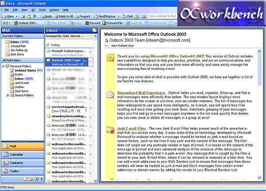
Task: Click the ICQ Forward File button
Action: tap(113, 23)
